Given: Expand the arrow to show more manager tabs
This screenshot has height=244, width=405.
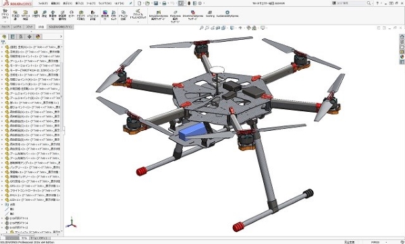Looking at the screenshot, I should (x=61, y=36).
